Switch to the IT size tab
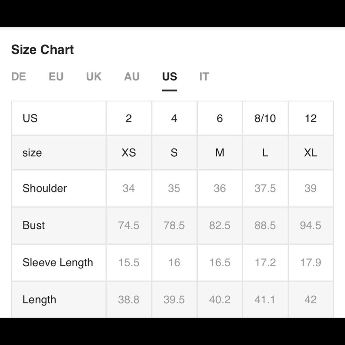 [204, 77]
